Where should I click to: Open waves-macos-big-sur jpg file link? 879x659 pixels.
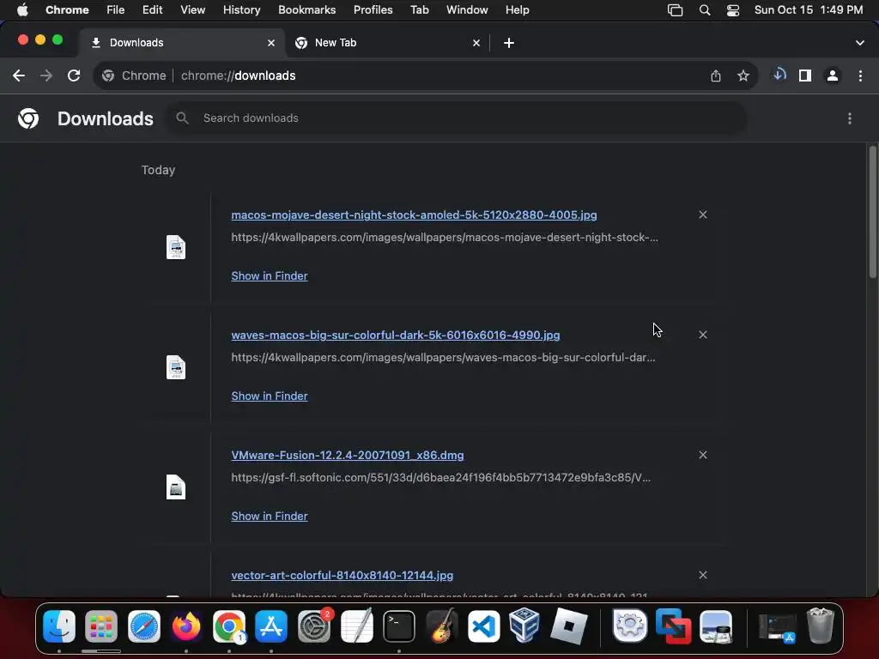pos(395,336)
